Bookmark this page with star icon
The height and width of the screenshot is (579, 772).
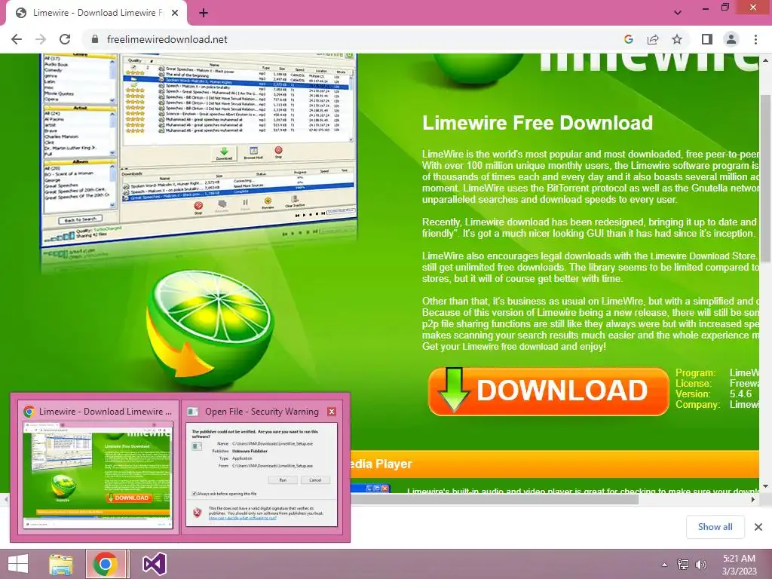677,39
